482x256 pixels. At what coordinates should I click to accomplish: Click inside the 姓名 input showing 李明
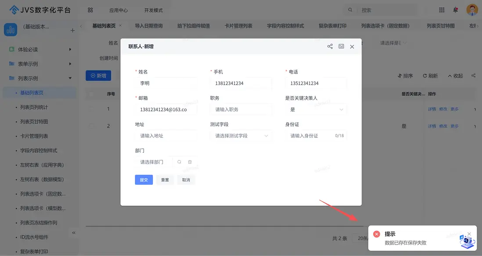point(167,83)
